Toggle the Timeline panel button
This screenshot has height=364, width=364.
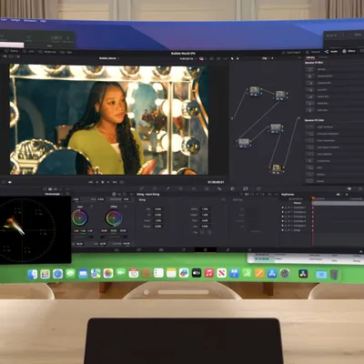tap(313, 52)
